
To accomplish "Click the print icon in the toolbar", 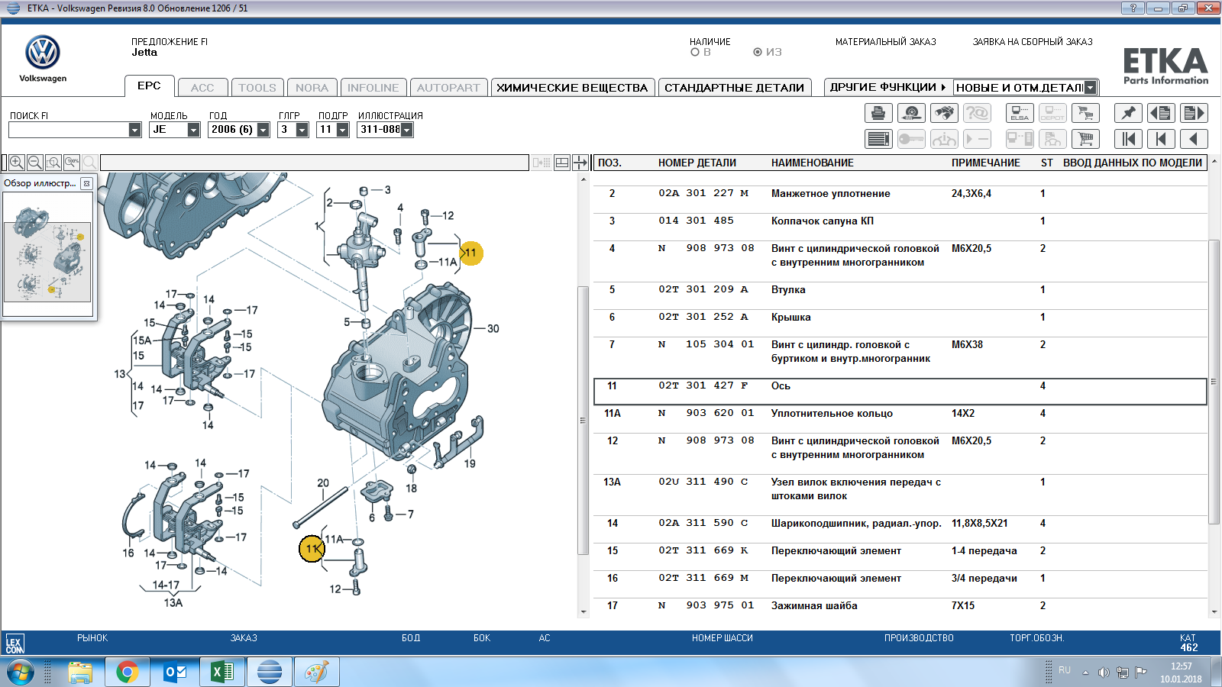I will tap(878, 114).
